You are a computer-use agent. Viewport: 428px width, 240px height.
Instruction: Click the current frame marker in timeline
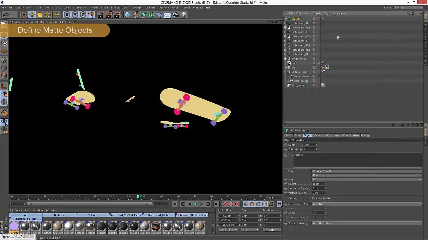coord(139,197)
